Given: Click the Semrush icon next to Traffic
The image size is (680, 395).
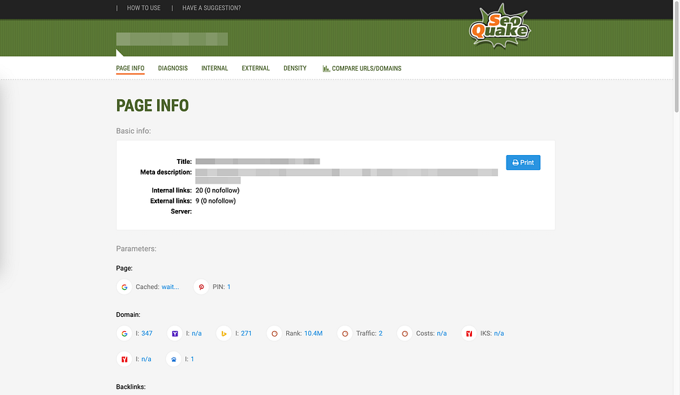Looking at the screenshot, I should [x=345, y=333].
